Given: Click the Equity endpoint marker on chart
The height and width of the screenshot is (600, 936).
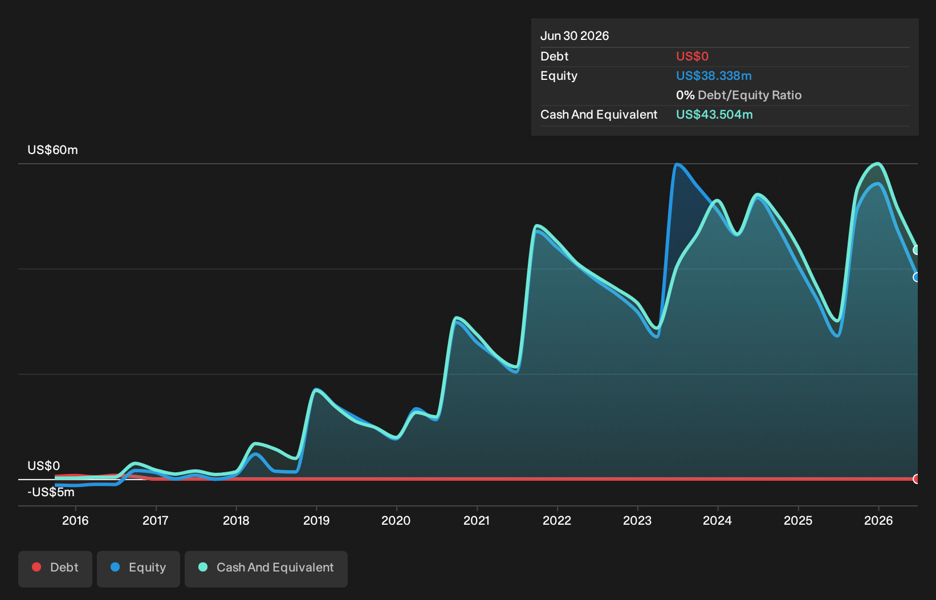Looking at the screenshot, I should pos(917,277).
